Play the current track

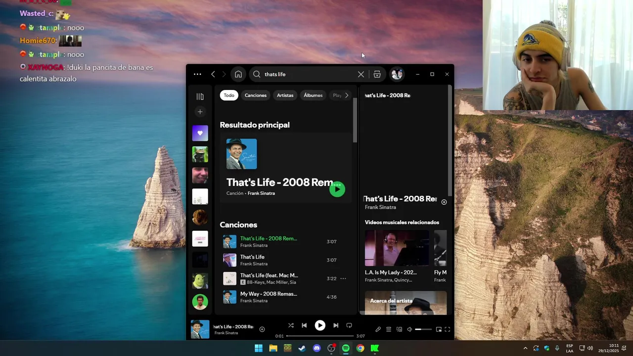tap(320, 325)
